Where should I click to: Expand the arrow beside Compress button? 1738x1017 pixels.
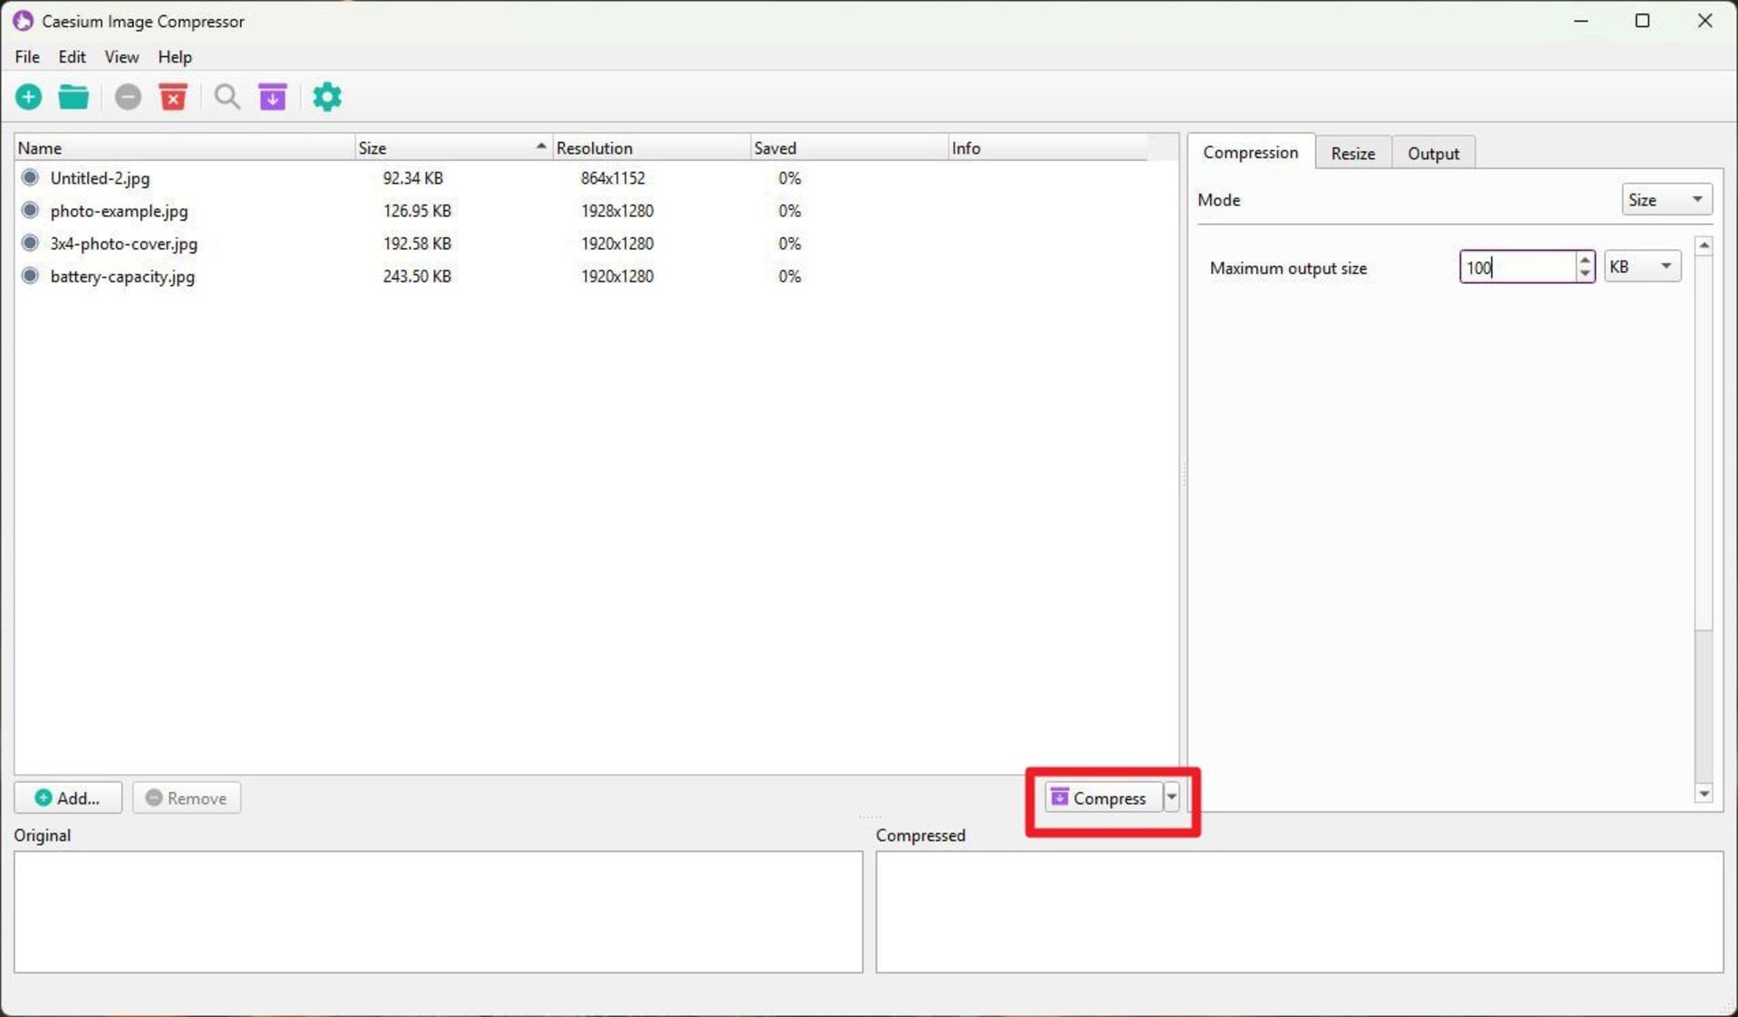pos(1171,797)
